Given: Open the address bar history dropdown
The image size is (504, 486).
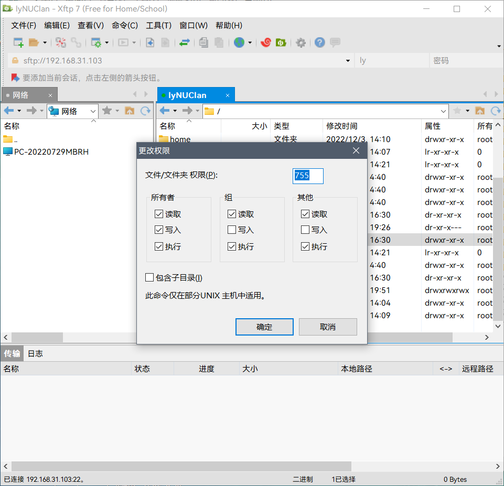Looking at the screenshot, I should [348, 61].
